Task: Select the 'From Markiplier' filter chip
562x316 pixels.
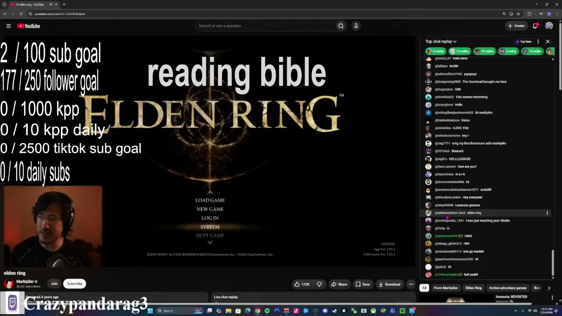Action: (x=446, y=288)
